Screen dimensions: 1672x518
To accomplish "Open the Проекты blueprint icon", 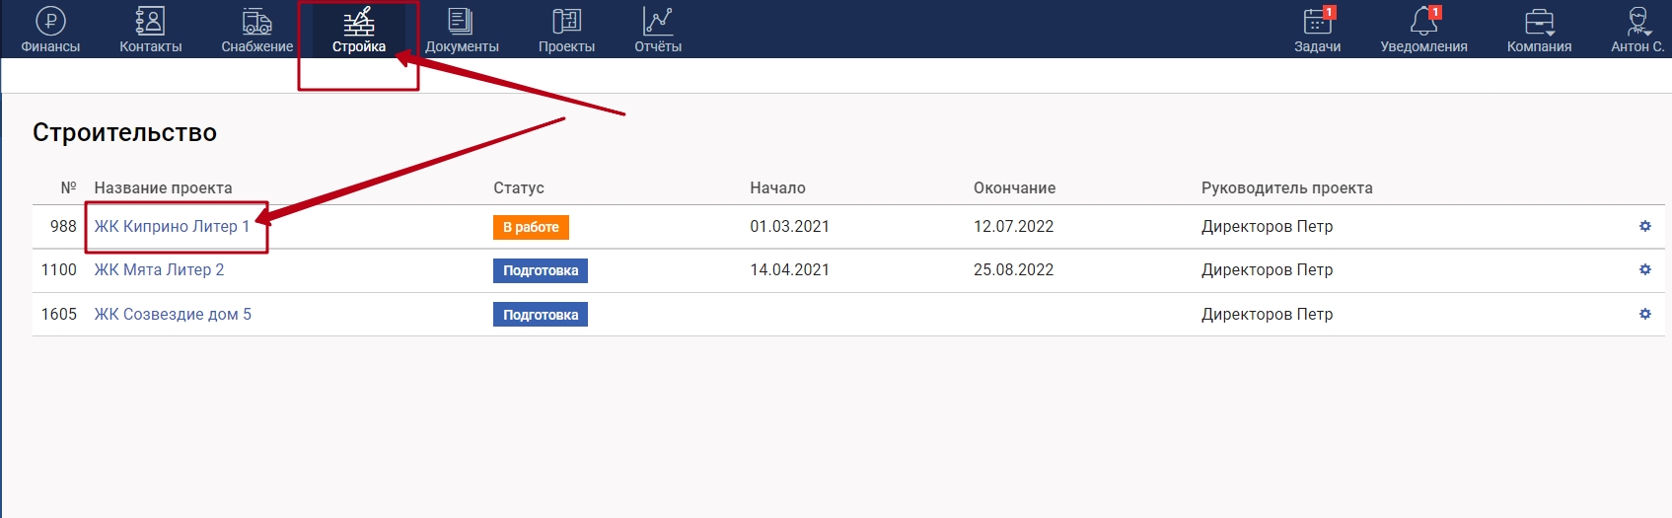I will [566, 22].
